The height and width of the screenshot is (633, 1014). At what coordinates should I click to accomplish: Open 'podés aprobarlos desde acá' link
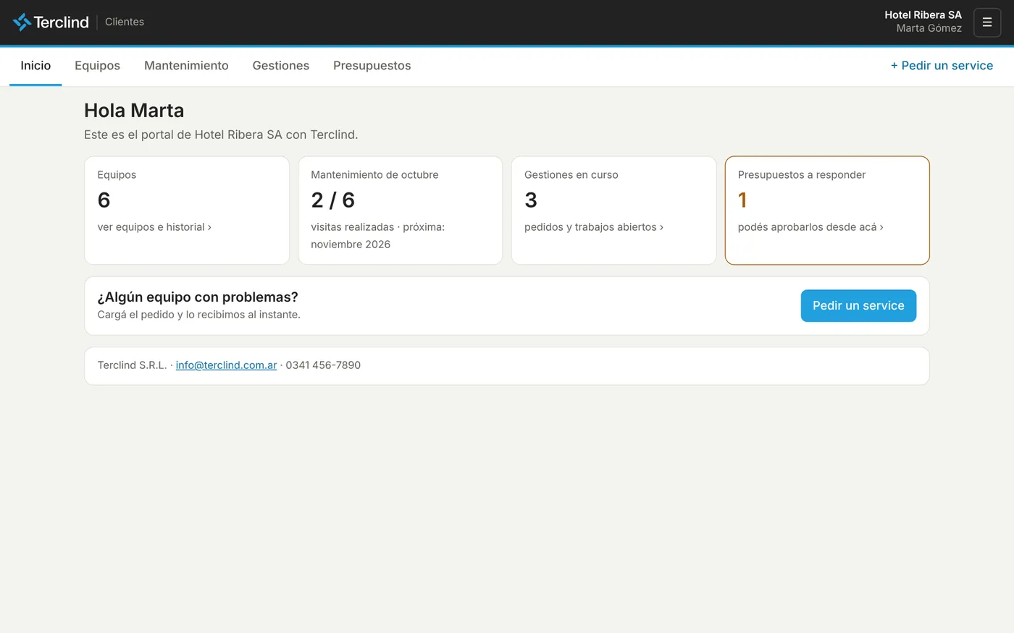point(810,227)
